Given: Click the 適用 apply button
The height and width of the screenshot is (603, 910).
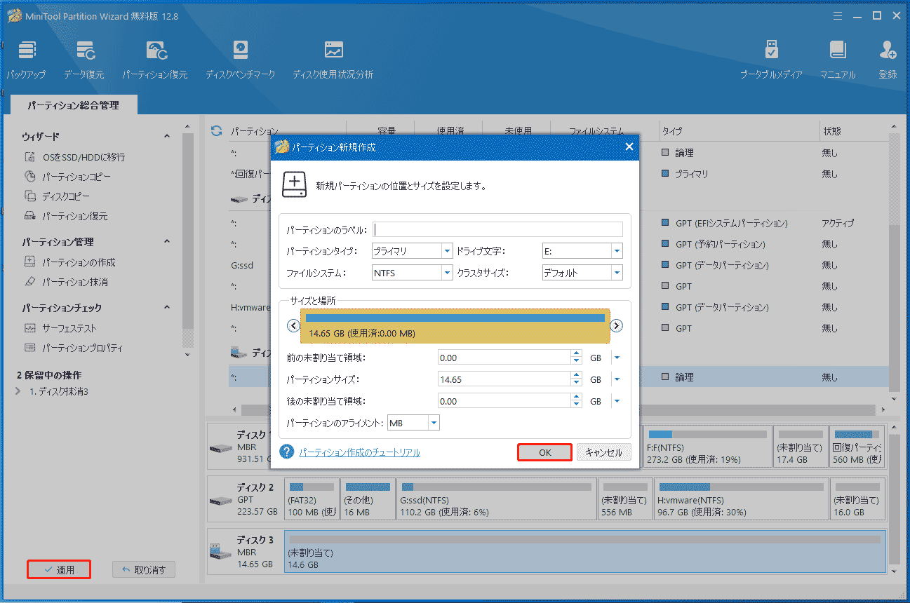Looking at the screenshot, I should (x=59, y=569).
